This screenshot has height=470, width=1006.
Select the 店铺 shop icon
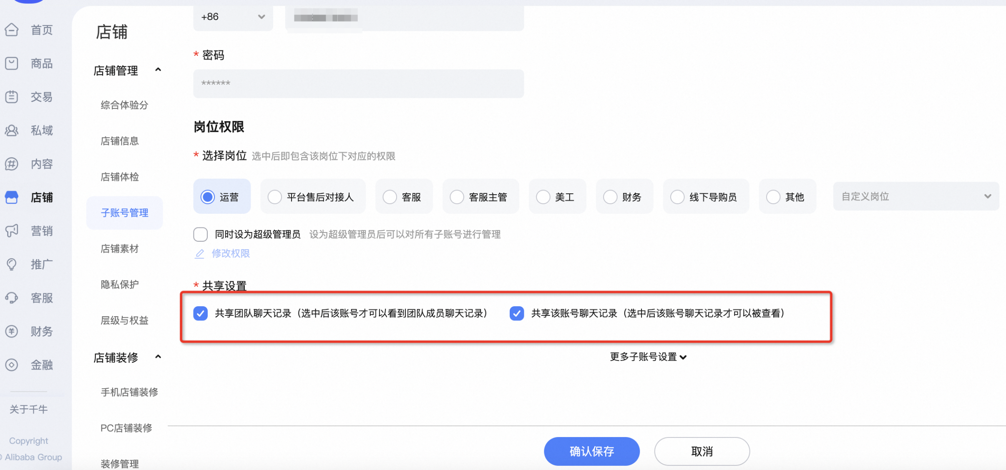coord(12,197)
